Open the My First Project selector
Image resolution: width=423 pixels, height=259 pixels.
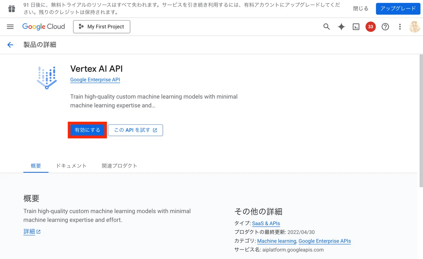(102, 27)
